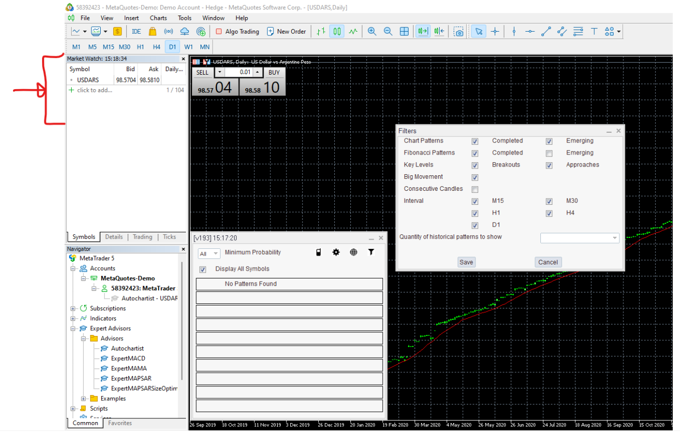Open the chart type dropdown arrow
This screenshot has height=434, width=680.
[x=85, y=32]
